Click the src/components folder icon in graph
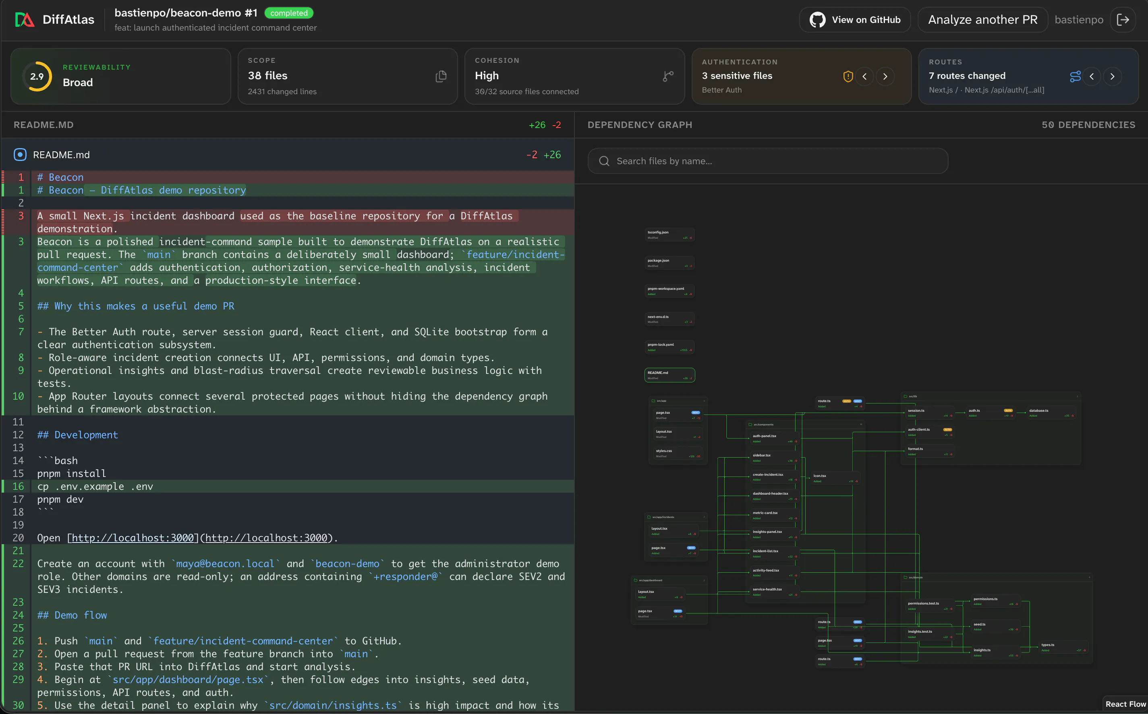 [750, 425]
